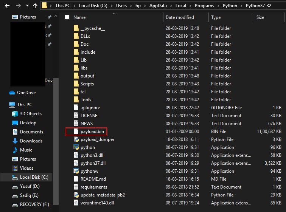Select the python application icon
Viewport: 286px width, 212px height.
[76, 147]
